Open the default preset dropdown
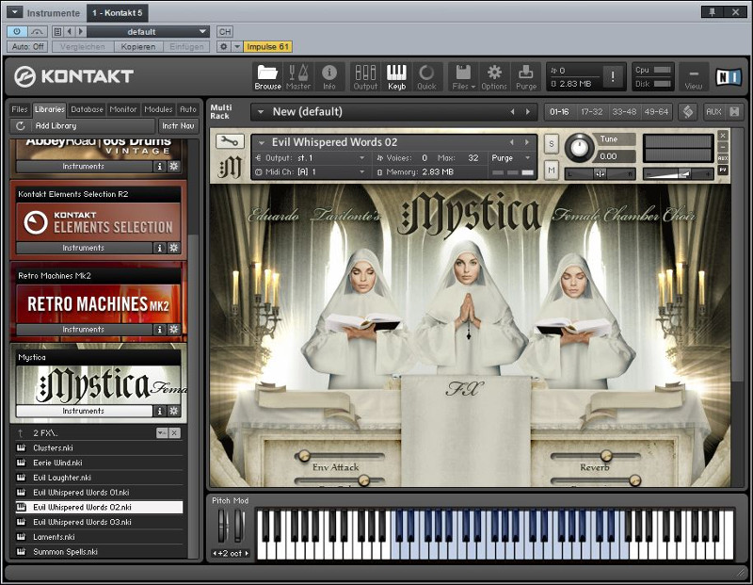This screenshot has width=753, height=585. click(x=149, y=32)
